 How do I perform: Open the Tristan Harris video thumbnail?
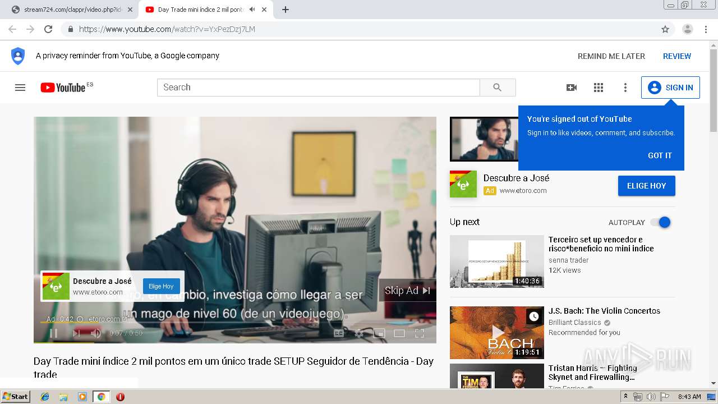tap(497, 376)
